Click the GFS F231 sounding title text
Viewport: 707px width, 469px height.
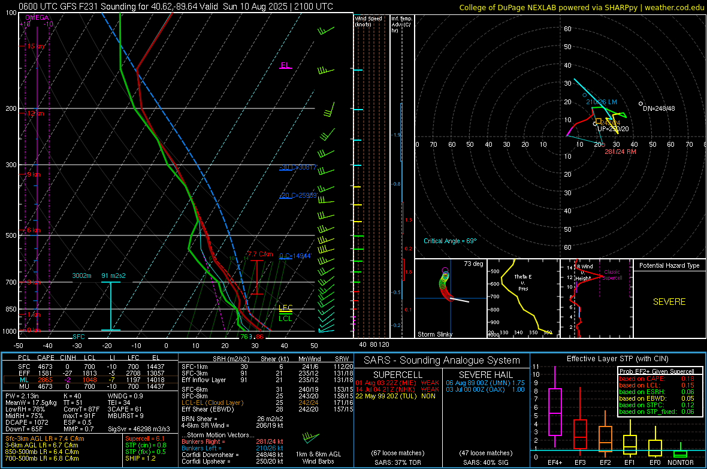click(176, 7)
